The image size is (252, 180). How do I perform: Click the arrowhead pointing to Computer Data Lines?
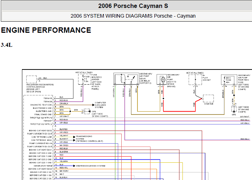point(93,105)
